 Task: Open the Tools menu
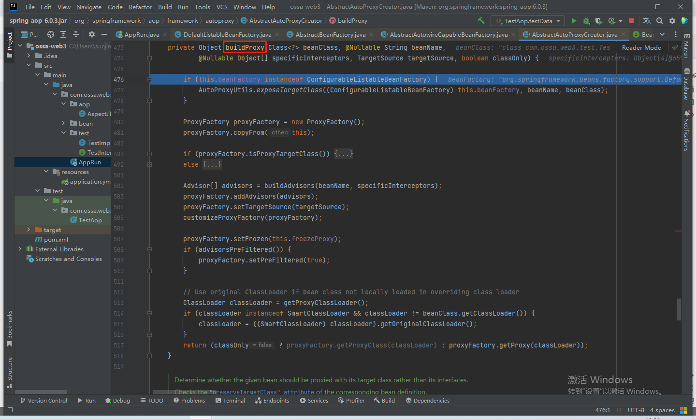[202, 7]
